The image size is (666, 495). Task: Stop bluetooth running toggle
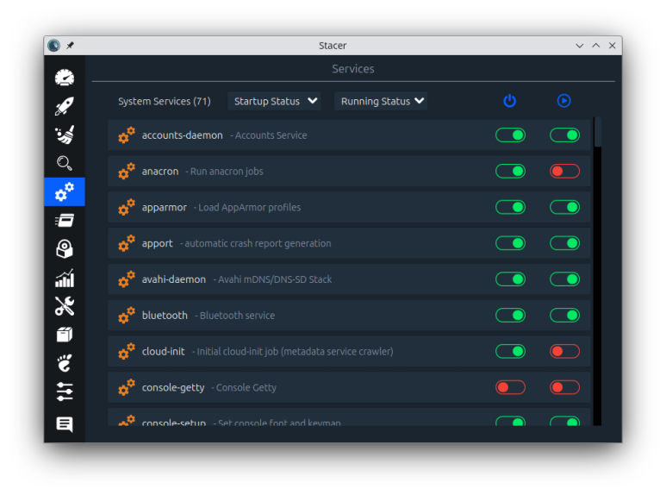(564, 316)
